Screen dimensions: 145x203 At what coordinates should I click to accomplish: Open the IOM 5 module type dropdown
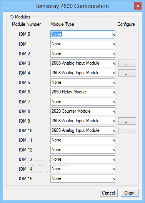pos(83,82)
